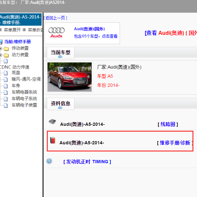The image size is (197, 197).
Task: Click the 菜单折叠 text
Action: coord(35,30)
